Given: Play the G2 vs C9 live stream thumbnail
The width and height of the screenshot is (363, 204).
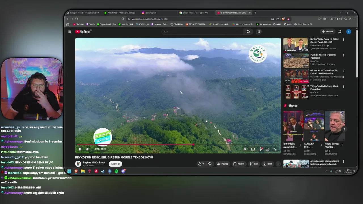Looking at the screenshot, I should click(x=296, y=76).
